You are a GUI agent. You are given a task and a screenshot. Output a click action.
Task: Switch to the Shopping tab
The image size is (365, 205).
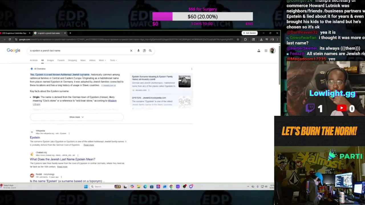[72, 60]
